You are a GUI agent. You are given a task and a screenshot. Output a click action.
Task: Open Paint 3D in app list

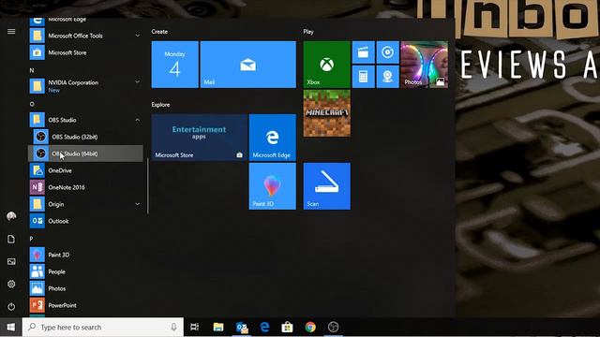pyautogui.click(x=85, y=255)
